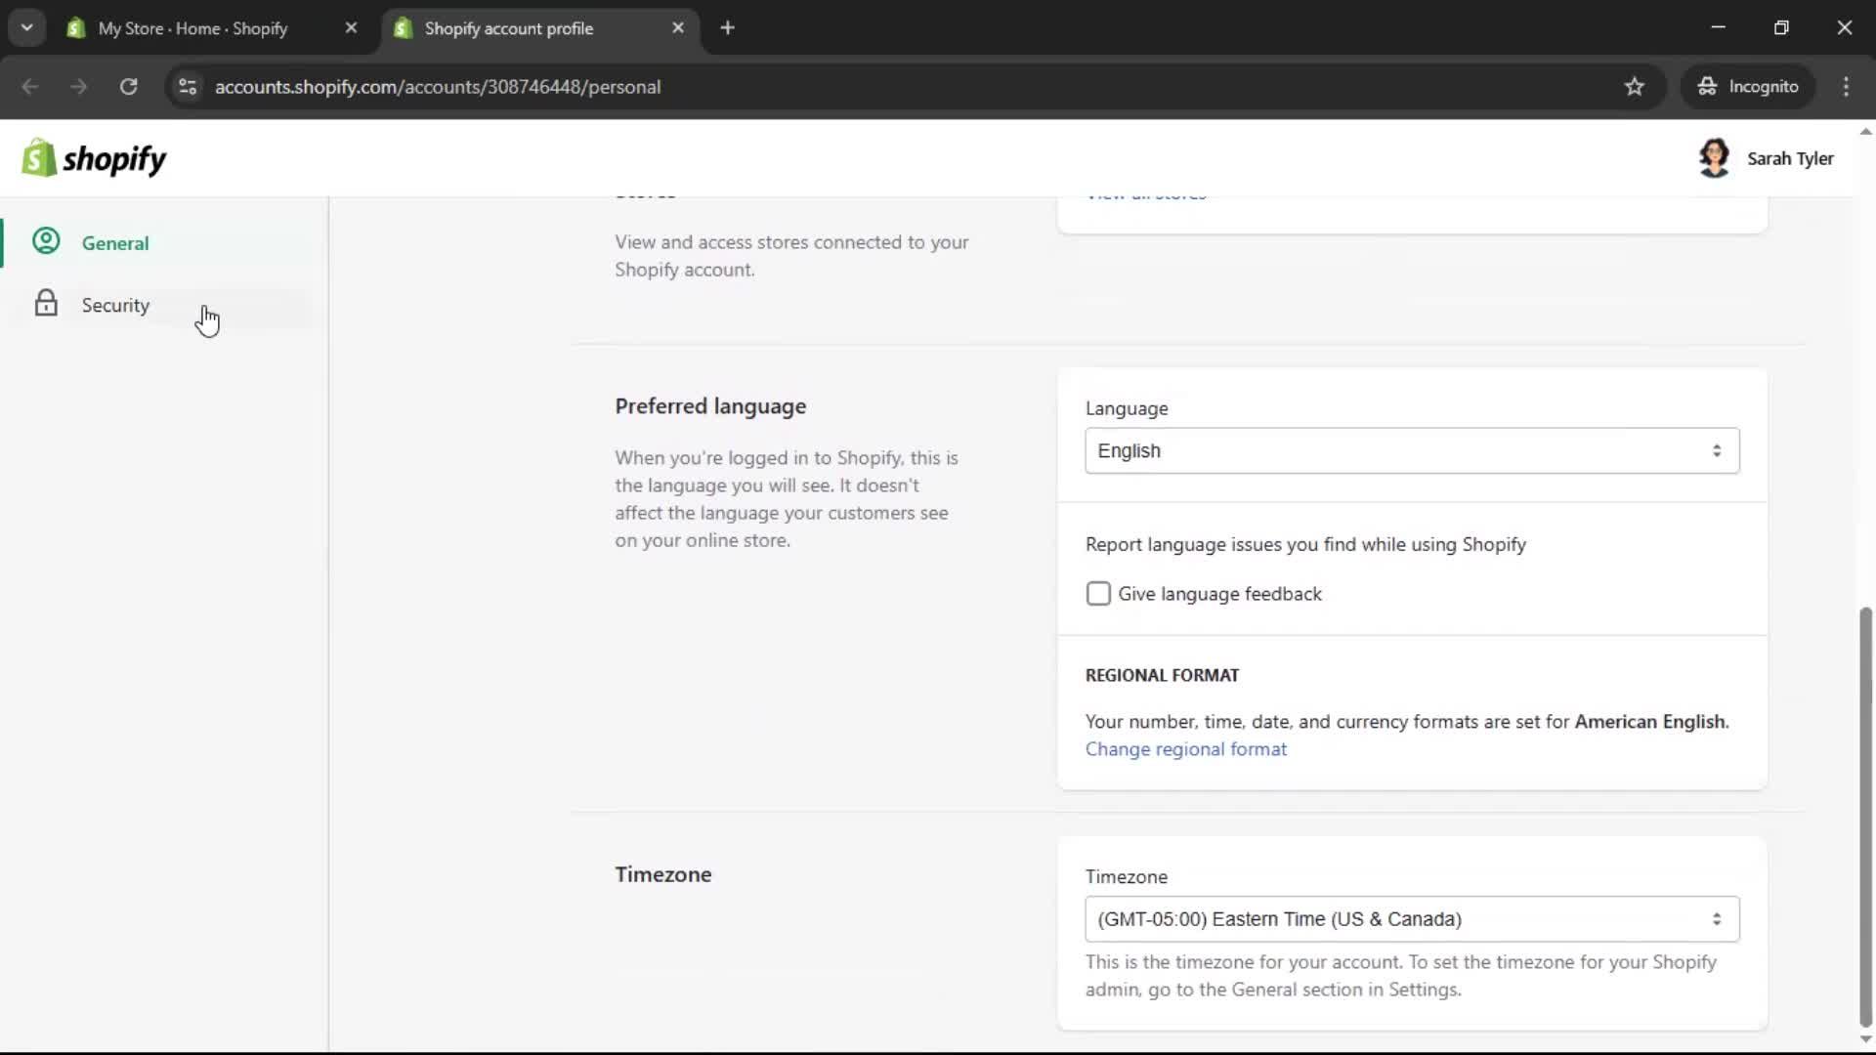Click the Change regional format link
Image resolution: width=1876 pixels, height=1055 pixels.
pyautogui.click(x=1185, y=749)
